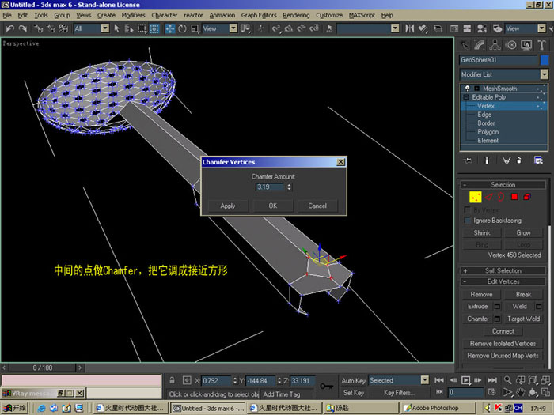Click Apply in Chamfer Vertices dialog
Screen dimensions: 554x415
coord(228,206)
